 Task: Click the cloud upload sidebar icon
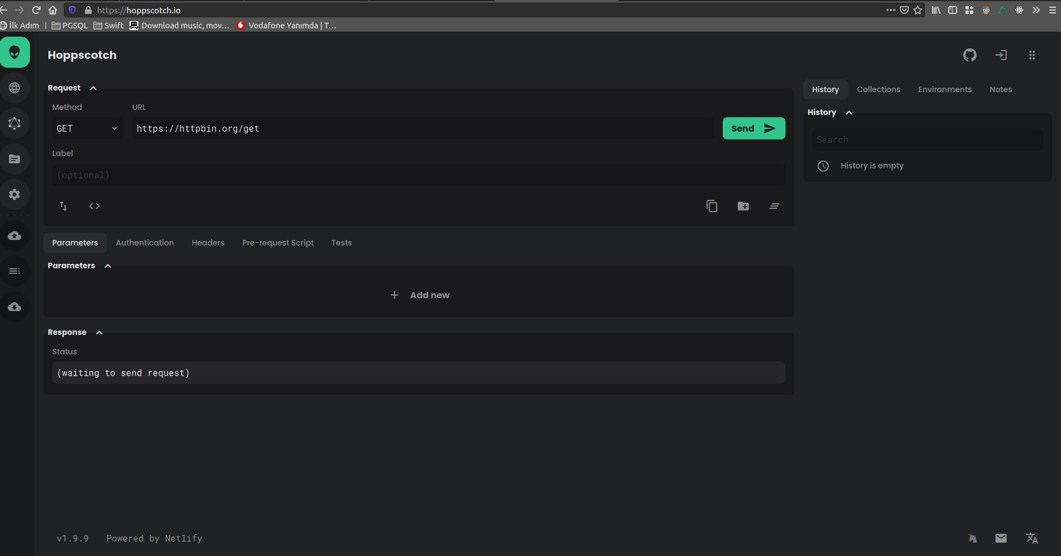click(14, 236)
